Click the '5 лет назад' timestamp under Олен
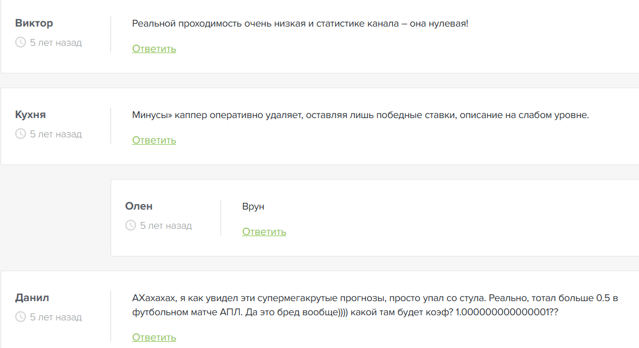 click(166, 225)
